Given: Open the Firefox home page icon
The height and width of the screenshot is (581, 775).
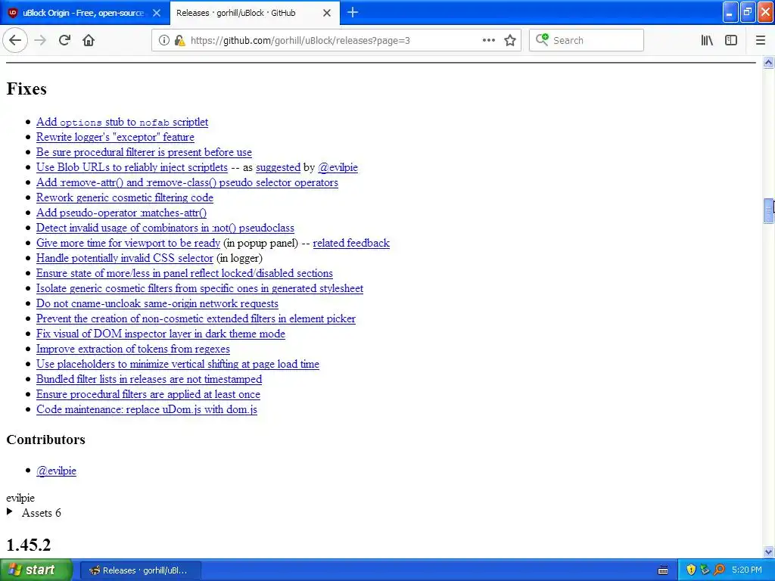Looking at the screenshot, I should coord(89,40).
